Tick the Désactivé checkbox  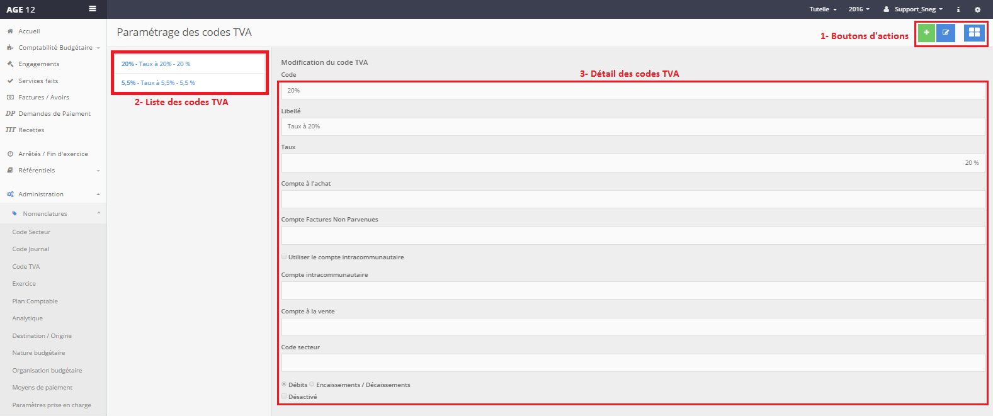[284, 396]
